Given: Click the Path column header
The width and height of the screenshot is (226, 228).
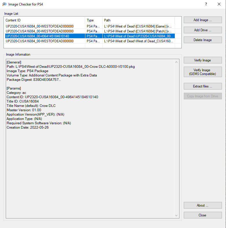Looking at the screenshot, I should pos(139,20).
